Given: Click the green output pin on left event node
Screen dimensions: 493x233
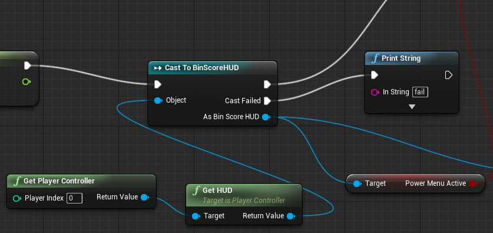Looking at the screenshot, I should click(x=27, y=82).
